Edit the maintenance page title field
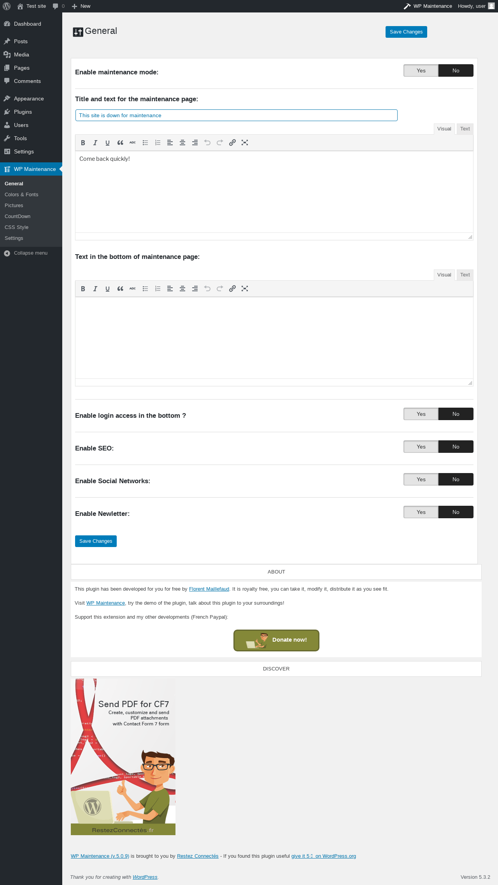Image resolution: width=498 pixels, height=885 pixels. tap(237, 115)
